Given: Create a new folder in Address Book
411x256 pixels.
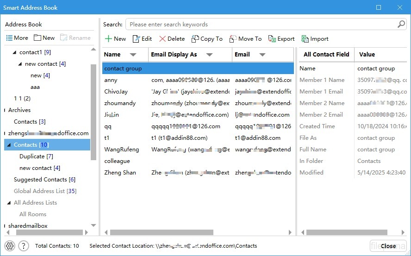Looking at the screenshot, I should [44, 38].
